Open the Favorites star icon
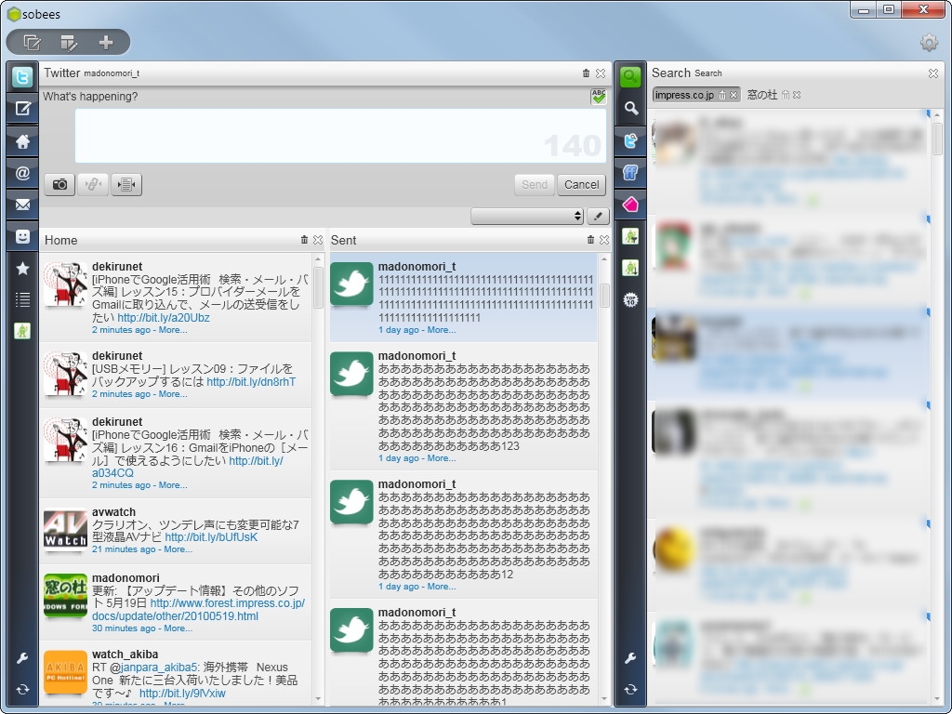Image resolution: width=952 pixels, height=714 pixels. (20, 268)
